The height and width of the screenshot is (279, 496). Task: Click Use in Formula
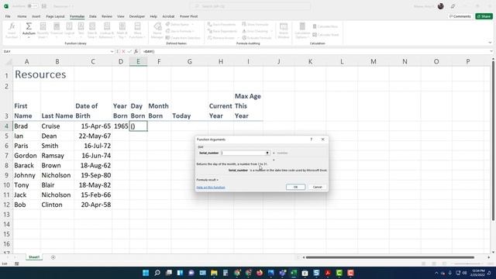click(180, 31)
